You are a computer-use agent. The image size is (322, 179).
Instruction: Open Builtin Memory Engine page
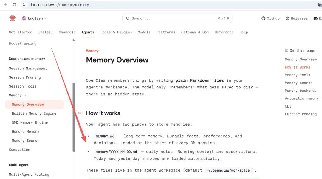[x=34, y=113]
